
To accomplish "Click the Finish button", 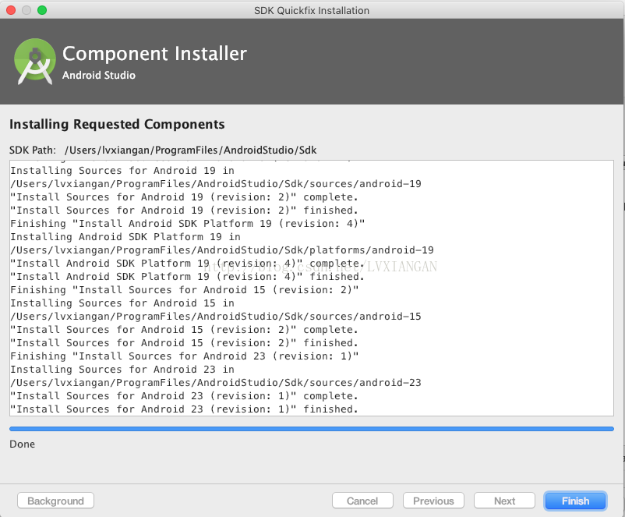I will (x=575, y=501).
